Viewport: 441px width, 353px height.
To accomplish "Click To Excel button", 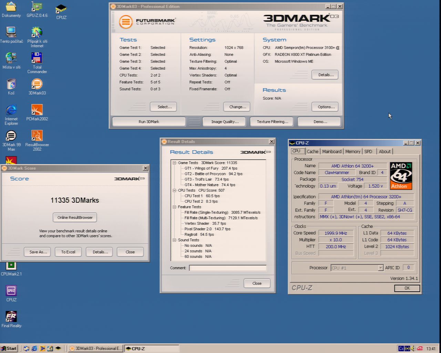I will pyautogui.click(x=68, y=252).
